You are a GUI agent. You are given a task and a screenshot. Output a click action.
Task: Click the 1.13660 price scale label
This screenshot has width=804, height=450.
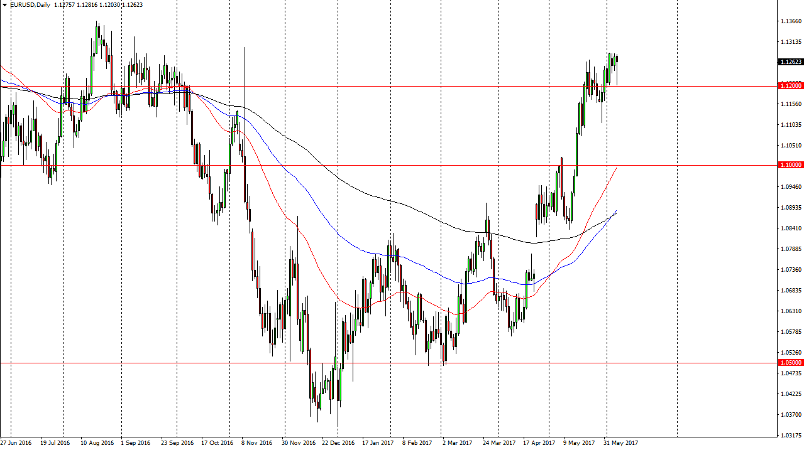(x=787, y=21)
